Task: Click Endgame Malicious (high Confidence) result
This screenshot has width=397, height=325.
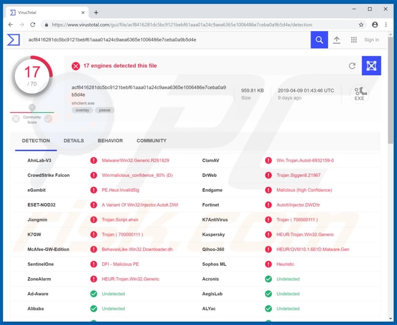Action: point(304,190)
